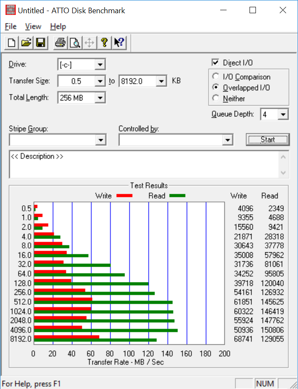298x389 pixels.
Task: Click the read value 28318
Action: 274,236
